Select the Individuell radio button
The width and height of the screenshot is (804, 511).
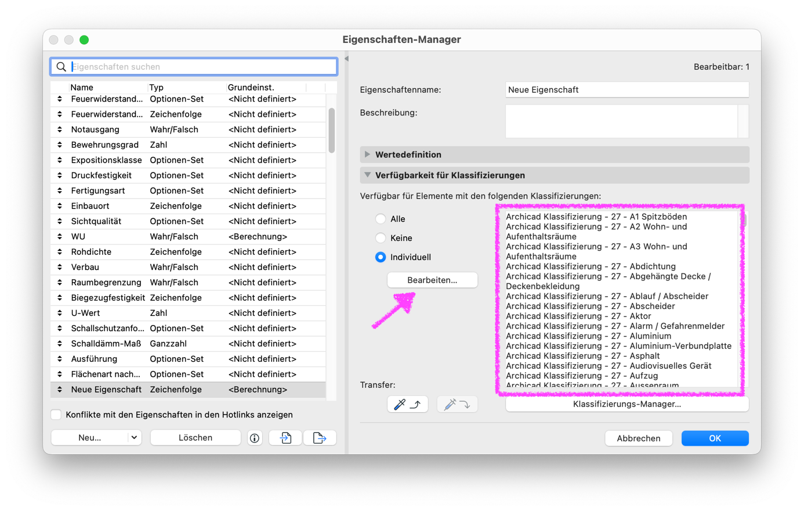pos(381,257)
